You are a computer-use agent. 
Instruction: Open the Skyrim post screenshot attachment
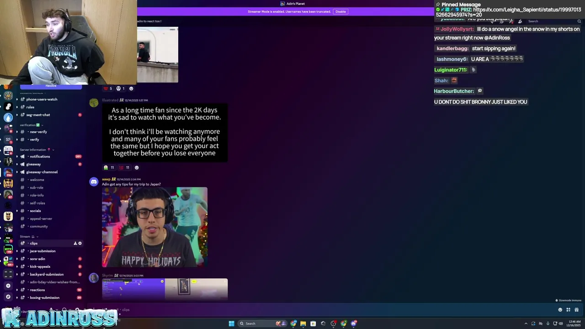165,289
